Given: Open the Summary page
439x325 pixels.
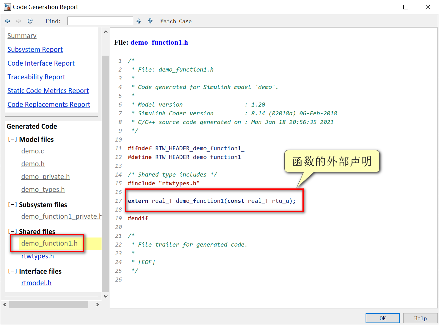Looking at the screenshot, I should tap(22, 36).
